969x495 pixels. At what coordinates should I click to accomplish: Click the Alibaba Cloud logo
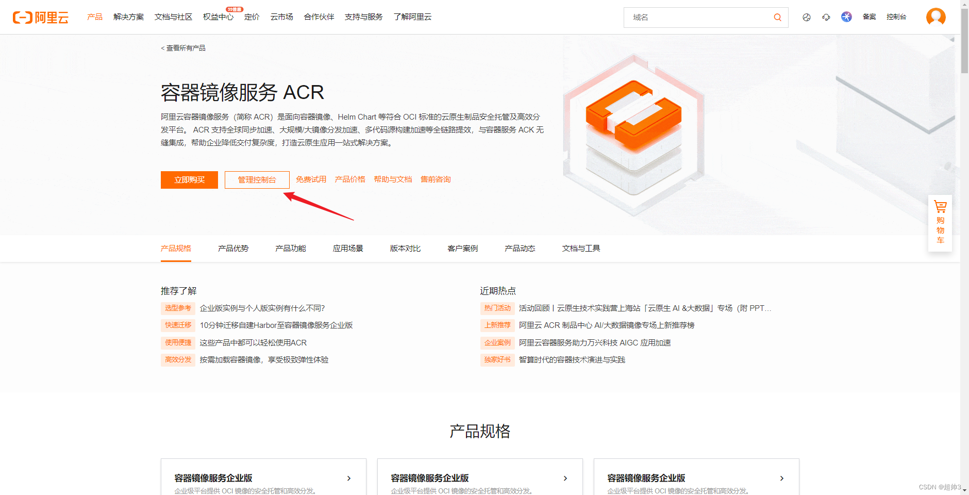click(x=41, y=18)
